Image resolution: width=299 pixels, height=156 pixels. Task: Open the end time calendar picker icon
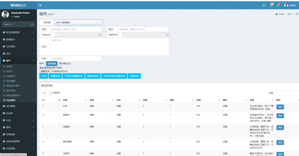pyautogui.click(x=167, y=35)
